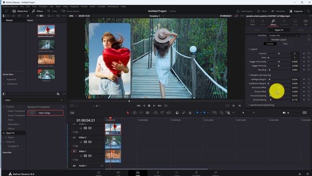Open the Inspector panel toggle
Image resolution: width=312 pixels, height=176 pixels.
tap(296, 11)
